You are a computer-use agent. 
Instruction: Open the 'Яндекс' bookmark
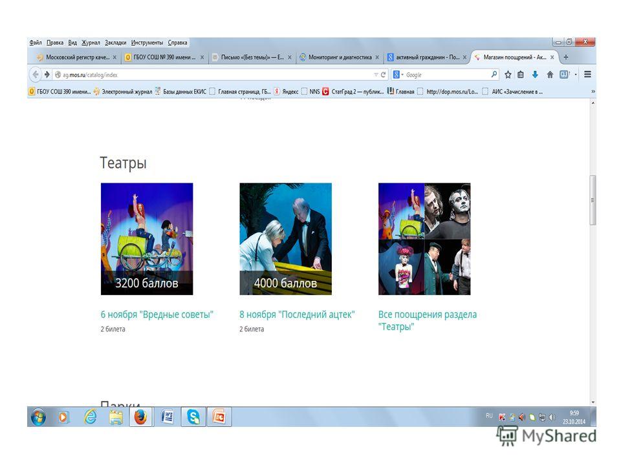pyautogui.click(x=286, y=91)
